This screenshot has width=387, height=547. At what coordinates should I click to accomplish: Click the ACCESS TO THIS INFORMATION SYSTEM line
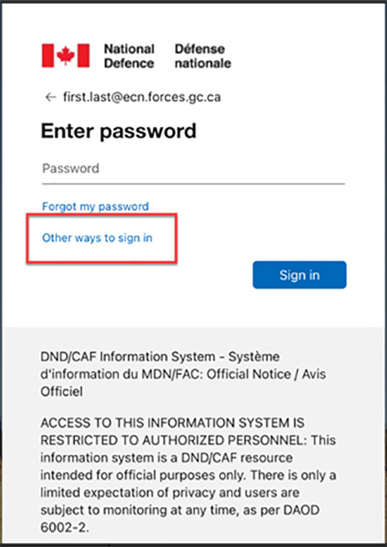pyautogui.click(x=173, y=423)
